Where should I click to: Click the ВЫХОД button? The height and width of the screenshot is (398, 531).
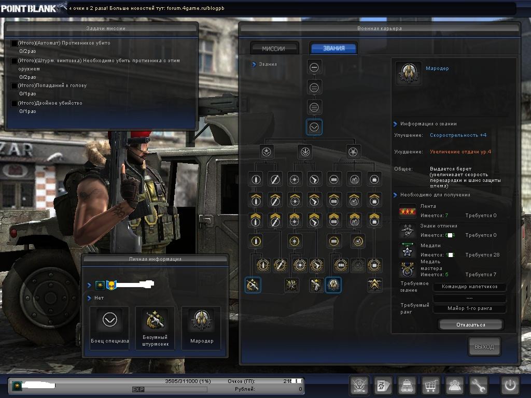(484, 347)
